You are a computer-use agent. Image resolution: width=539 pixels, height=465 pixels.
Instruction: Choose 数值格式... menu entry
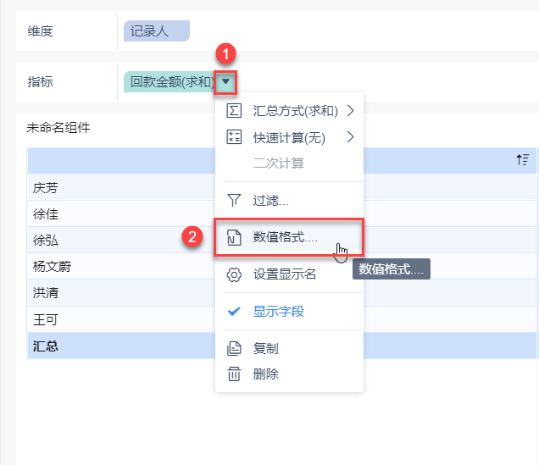click(x=285, y=238)
